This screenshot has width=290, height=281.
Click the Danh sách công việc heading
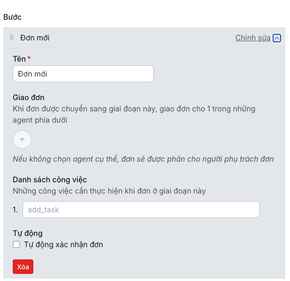click(x=50, y=180)
